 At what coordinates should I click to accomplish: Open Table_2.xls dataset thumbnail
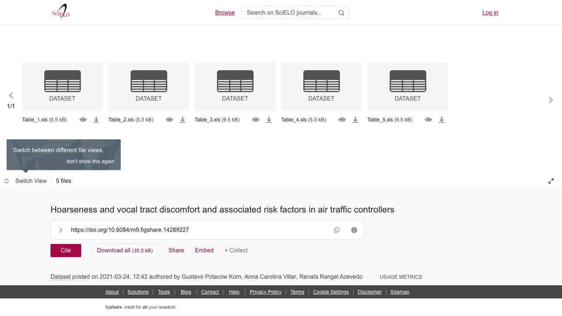(149, 86)
